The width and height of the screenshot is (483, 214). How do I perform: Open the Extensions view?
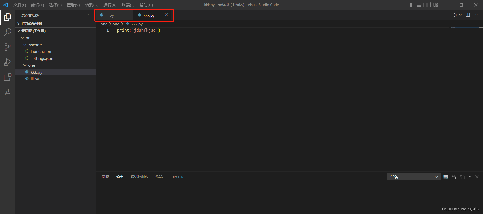[8, 77]
